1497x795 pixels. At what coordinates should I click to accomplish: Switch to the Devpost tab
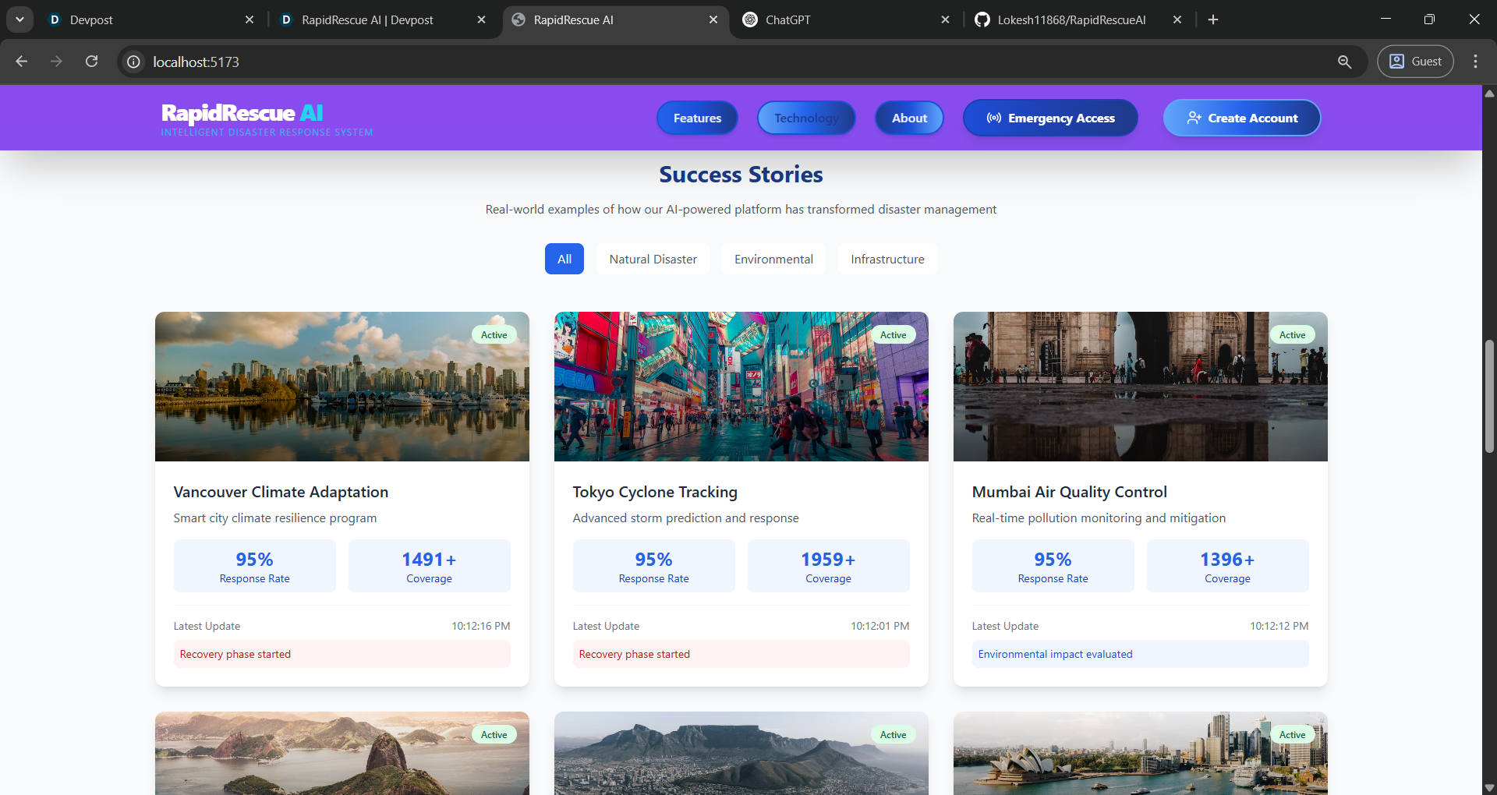coord(148,19)
